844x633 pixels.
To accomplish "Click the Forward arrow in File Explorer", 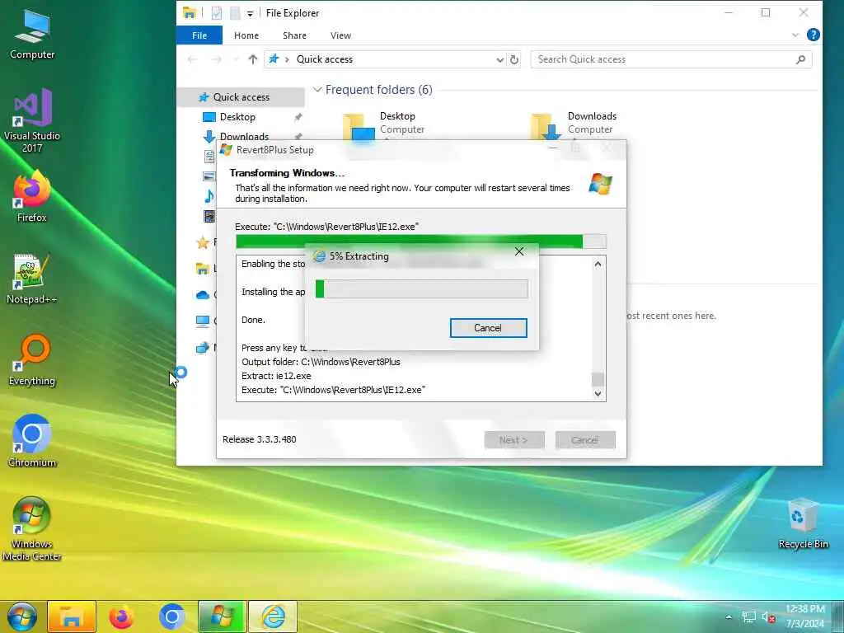I will click(217, 59).
